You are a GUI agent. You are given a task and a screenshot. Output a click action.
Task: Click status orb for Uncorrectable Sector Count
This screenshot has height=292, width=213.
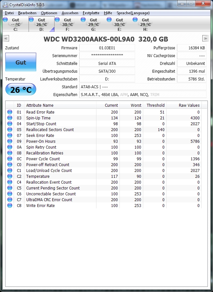coord(10,194)
